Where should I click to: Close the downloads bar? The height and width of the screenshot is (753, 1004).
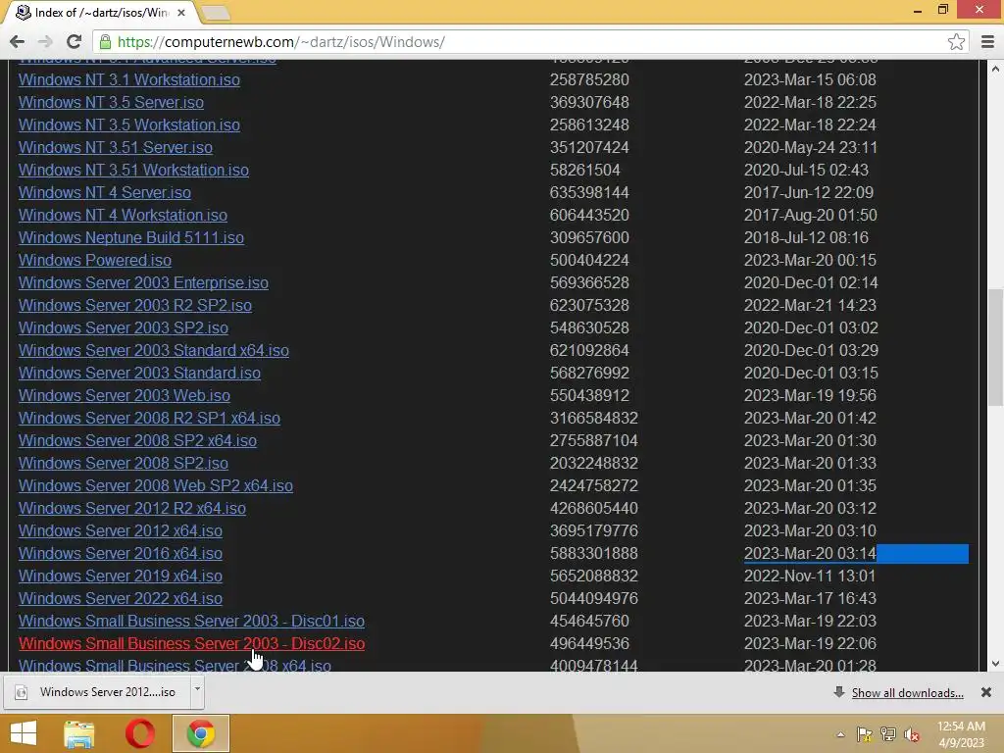(986, 692)
